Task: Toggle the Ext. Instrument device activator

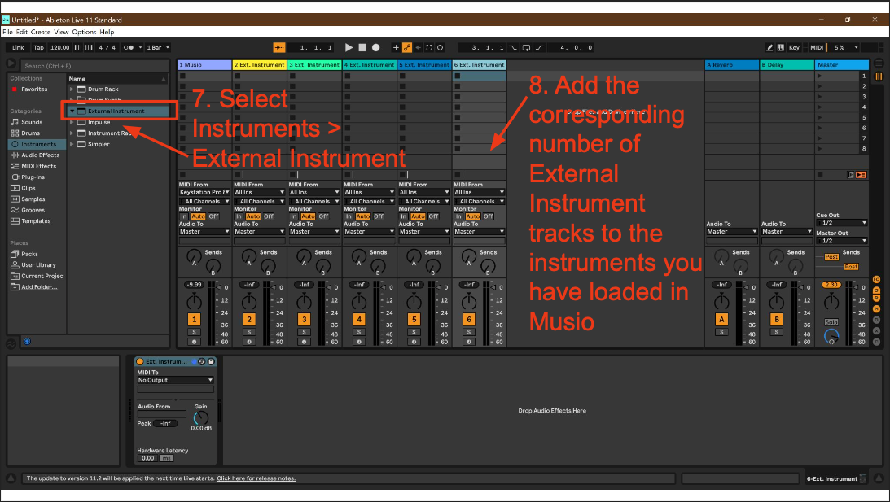Action: point(140,361)
